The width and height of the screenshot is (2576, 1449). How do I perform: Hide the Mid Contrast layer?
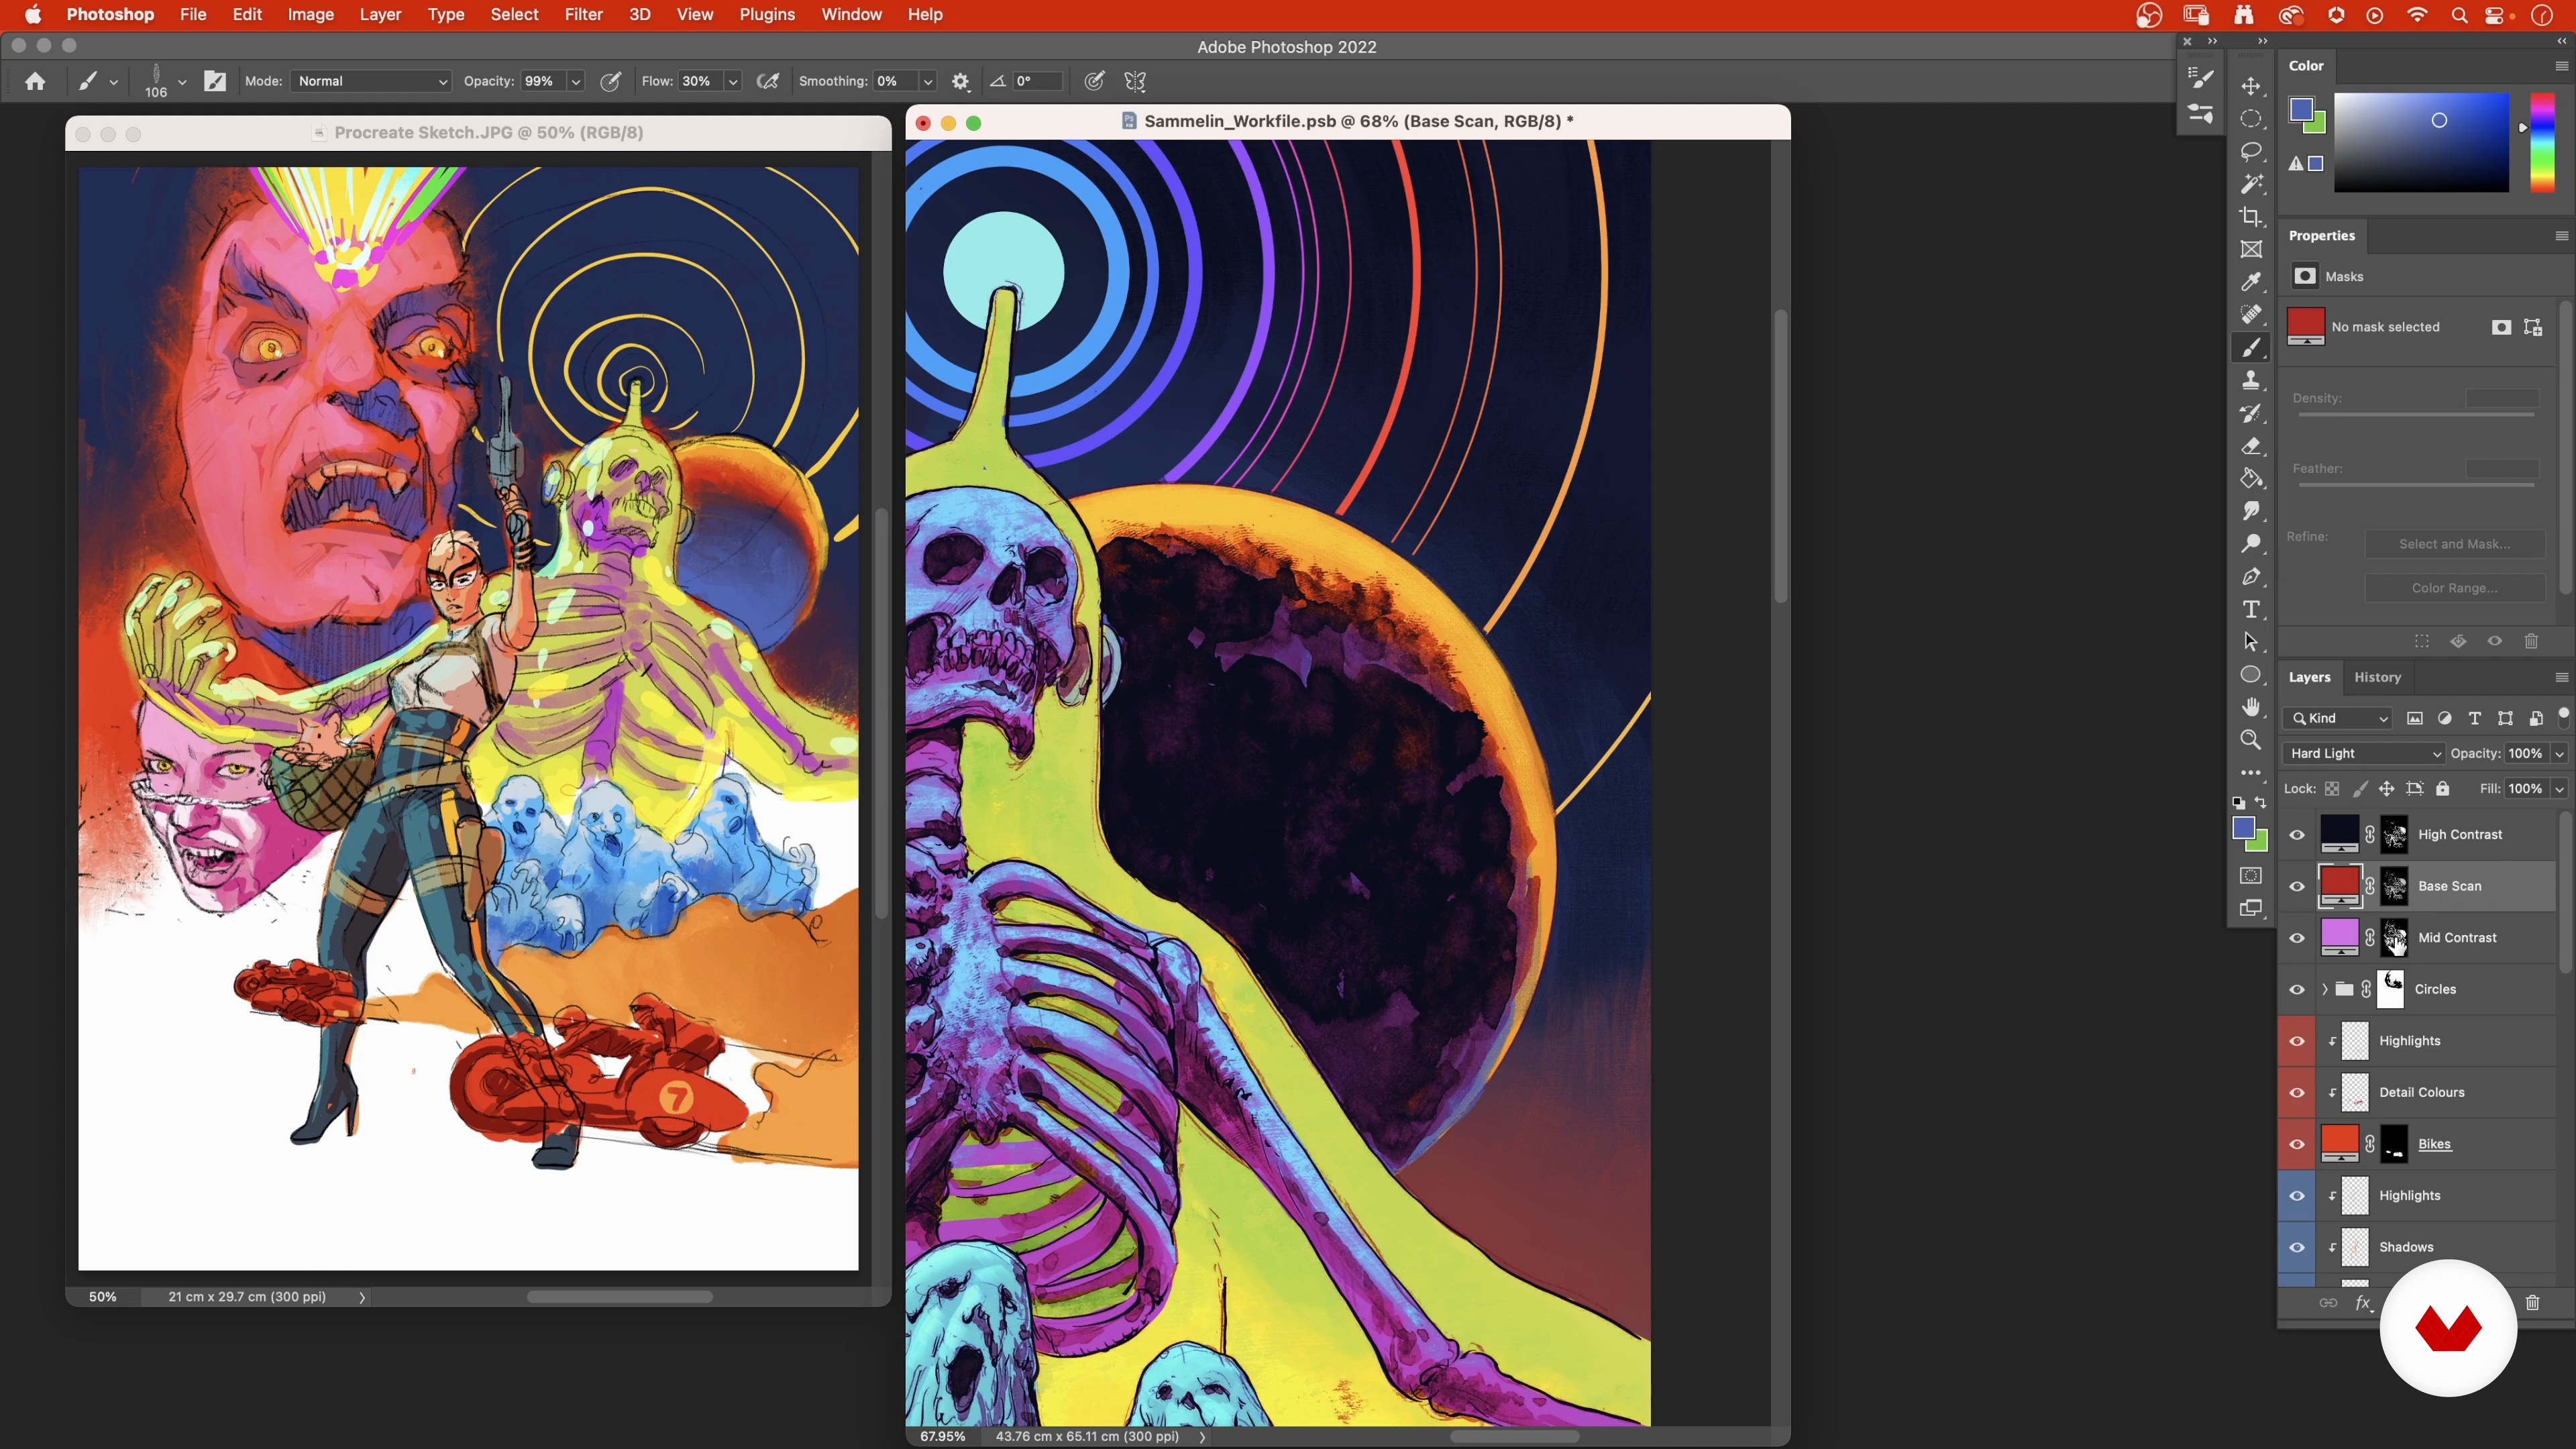(x=2297, y=938)
